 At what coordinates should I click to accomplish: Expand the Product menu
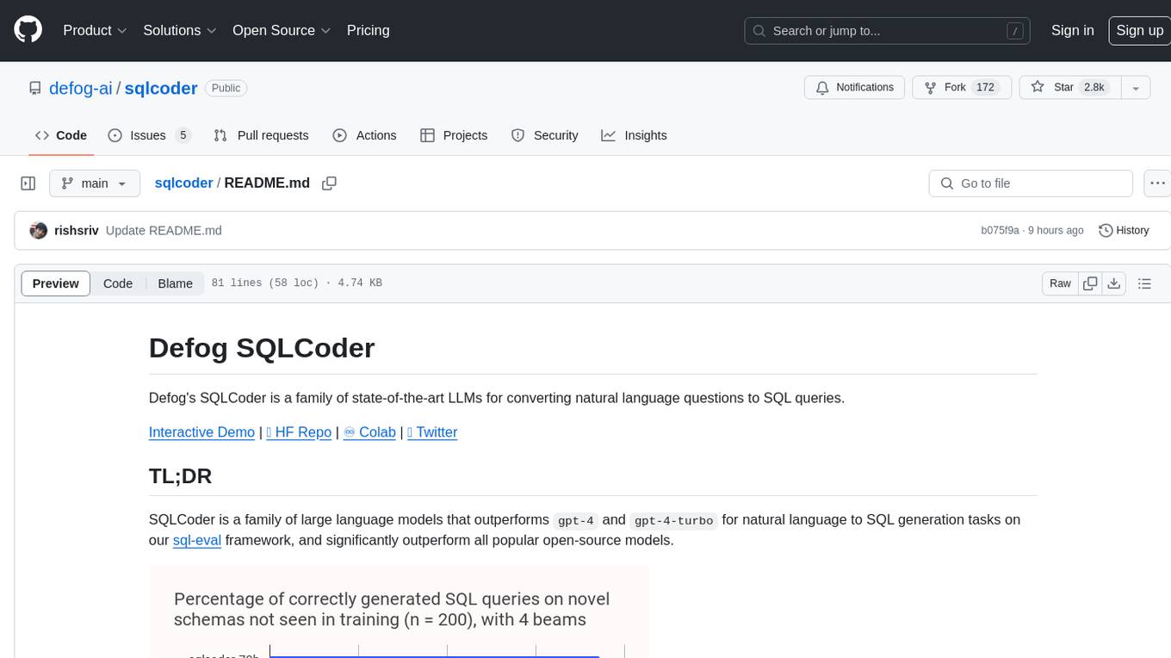pos(95,30)
